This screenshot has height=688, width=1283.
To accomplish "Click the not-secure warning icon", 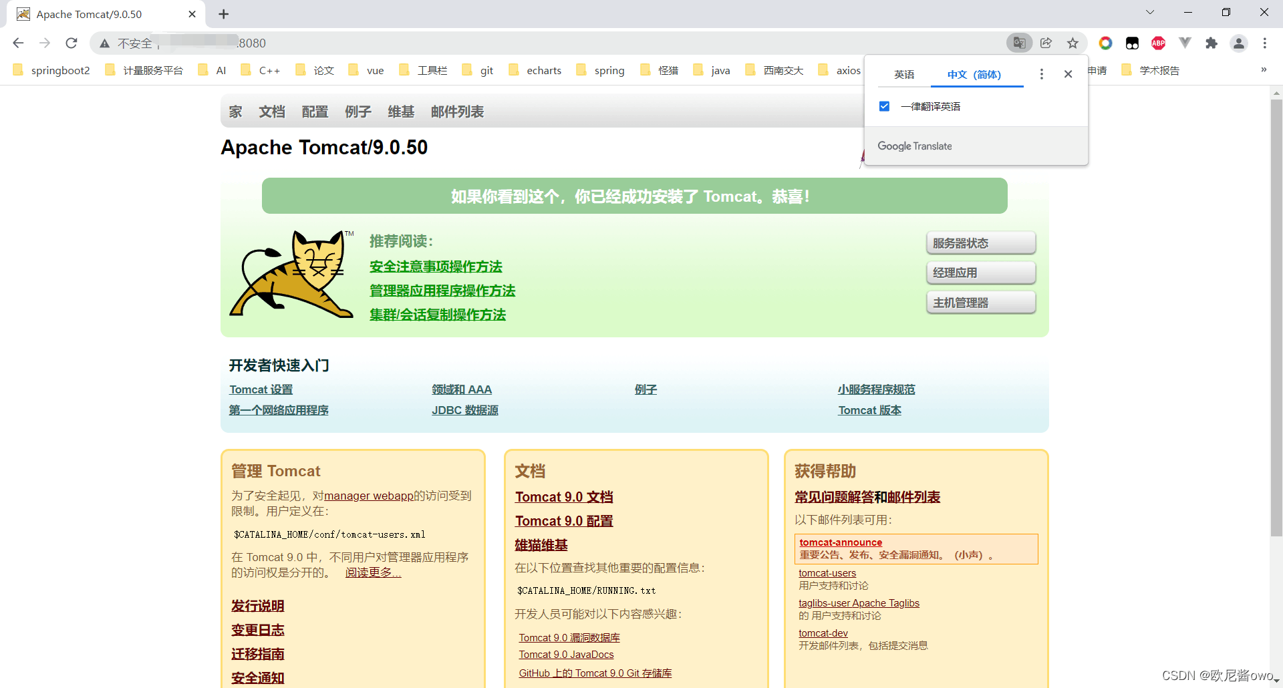I will tap(104, 43).
